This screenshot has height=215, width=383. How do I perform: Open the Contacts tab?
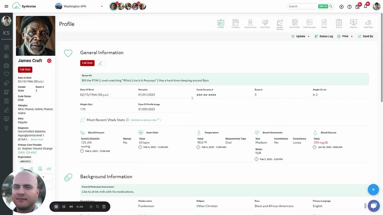coord(235,24)
